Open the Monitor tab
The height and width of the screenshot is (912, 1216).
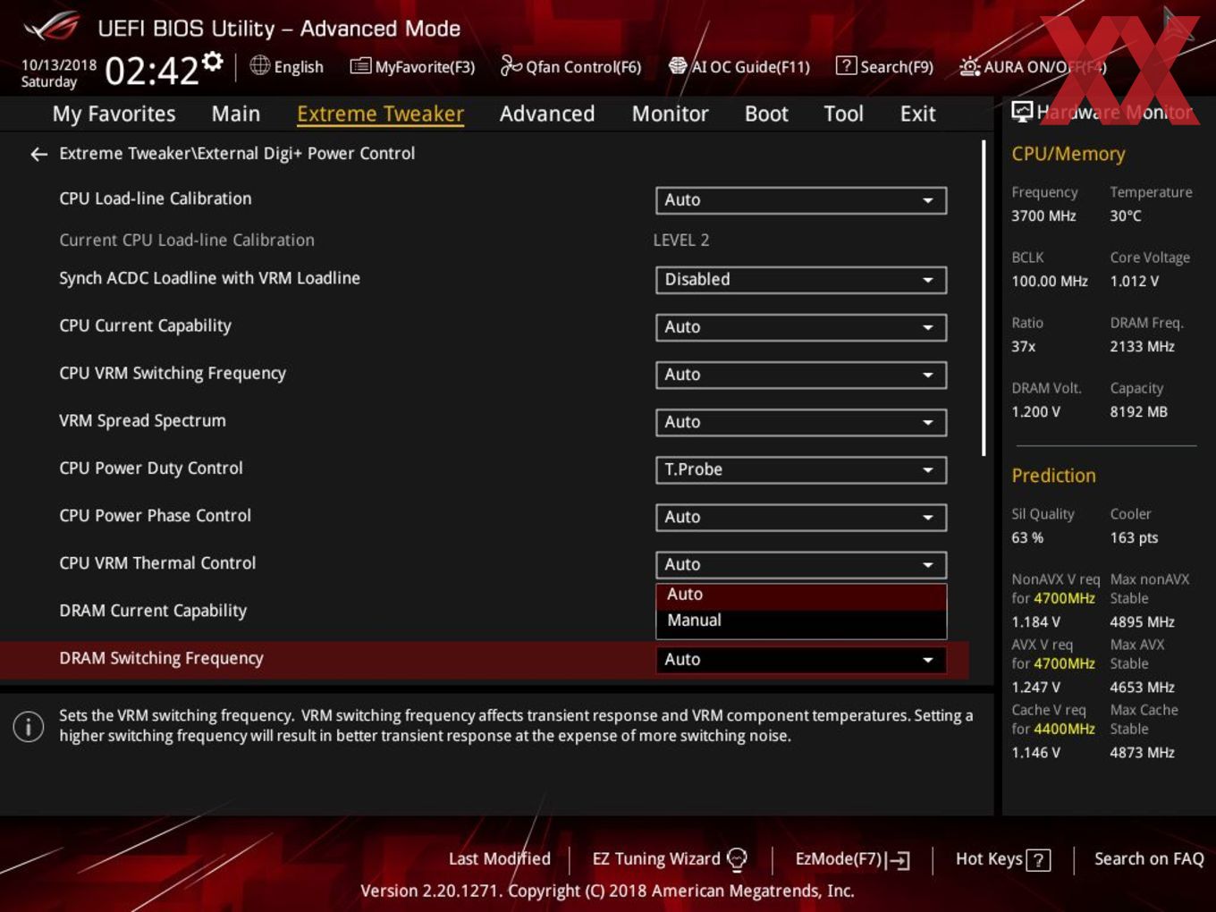[671, 114]
